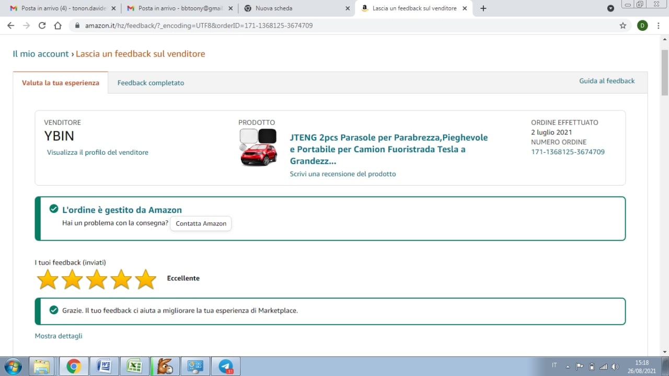Open 'Guida al feedback' link
Image resolution: width=669 pixels, height=376 pixels.
pyautogui.click(x=607, y=81)
